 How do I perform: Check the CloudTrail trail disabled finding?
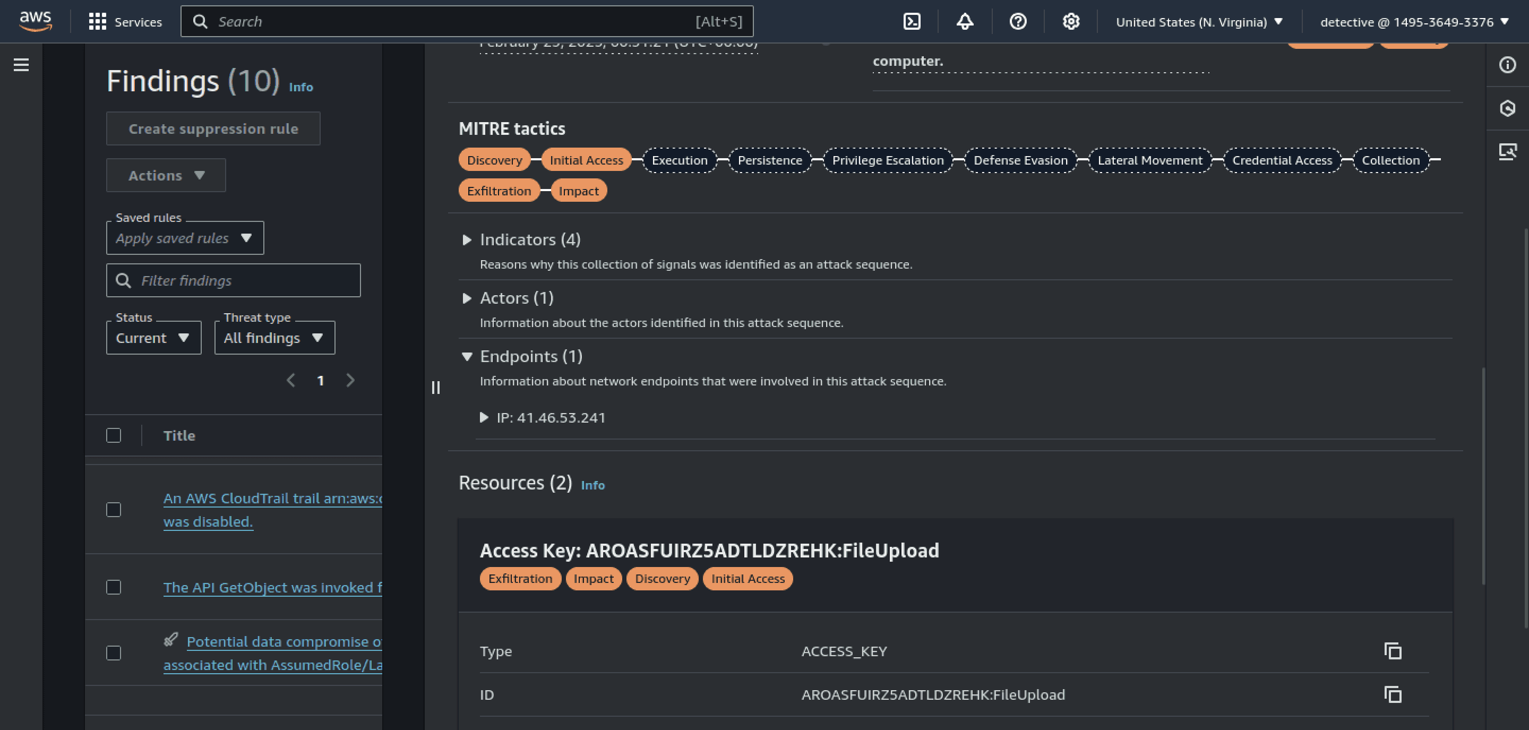tap(114, 510)
